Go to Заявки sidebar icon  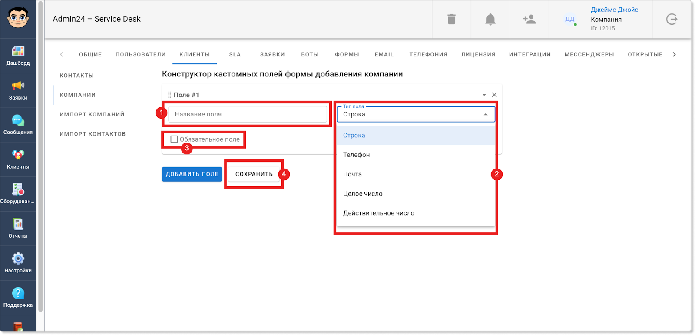click(18, 90)
